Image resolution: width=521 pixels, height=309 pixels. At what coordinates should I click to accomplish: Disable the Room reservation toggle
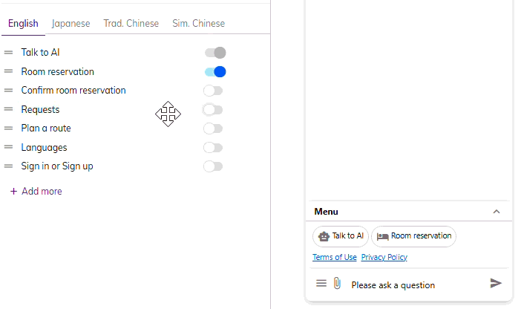coord(214,72)
